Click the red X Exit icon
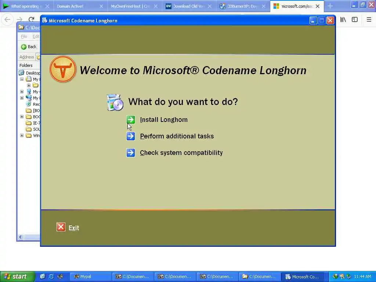The height and width of the screenshot is (282, 376). pyautogui.click(x=61, y=227)
